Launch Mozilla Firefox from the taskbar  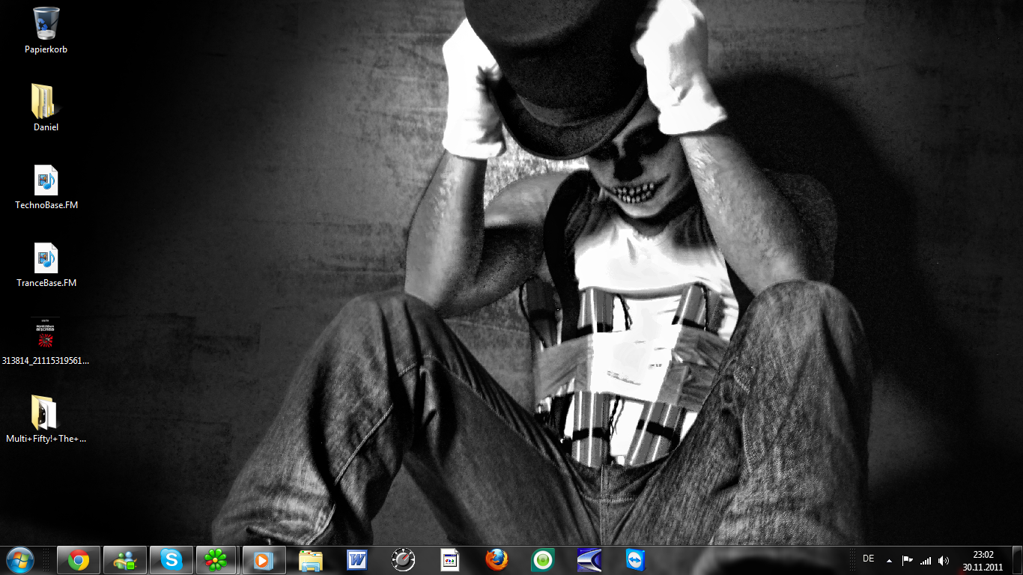click(496, 560)
